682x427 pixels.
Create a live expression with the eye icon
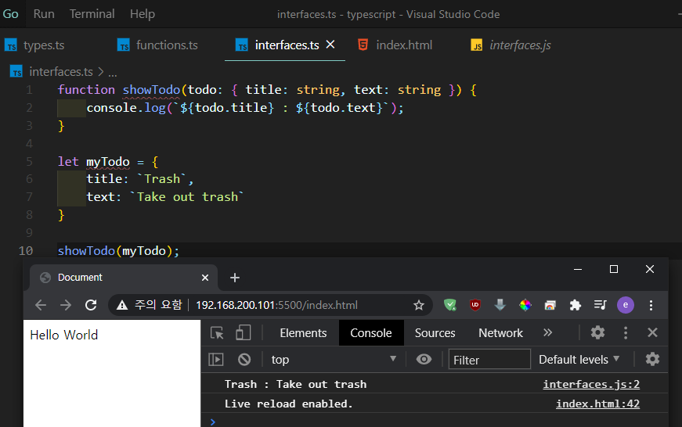(x=424, y=359)
